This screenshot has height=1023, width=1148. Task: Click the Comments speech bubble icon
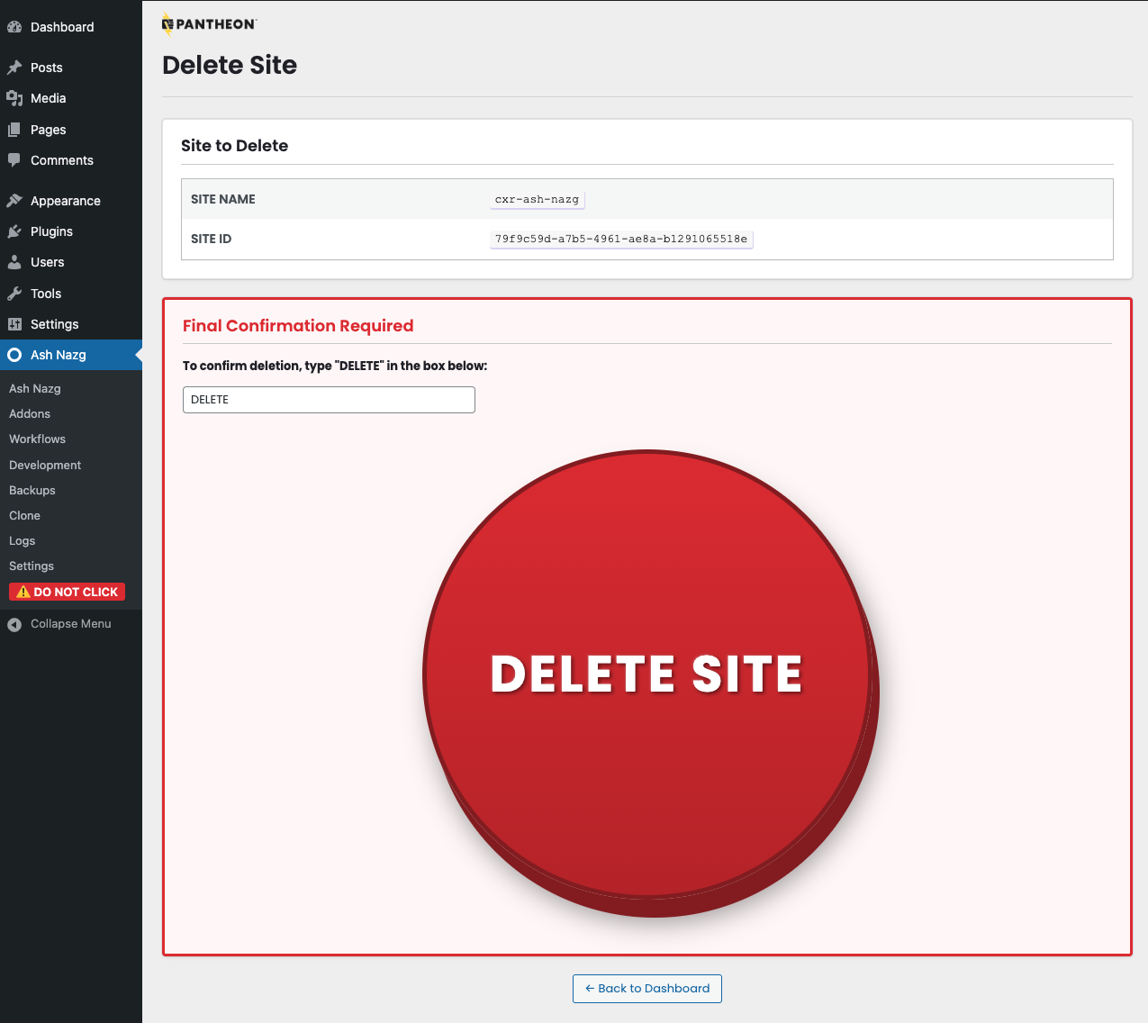14,160
